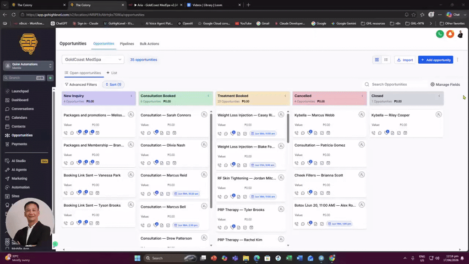469x264 pixels.
Task: Task check icon on Kybella — Riley Cooper card
Action: tap(399, 133)
